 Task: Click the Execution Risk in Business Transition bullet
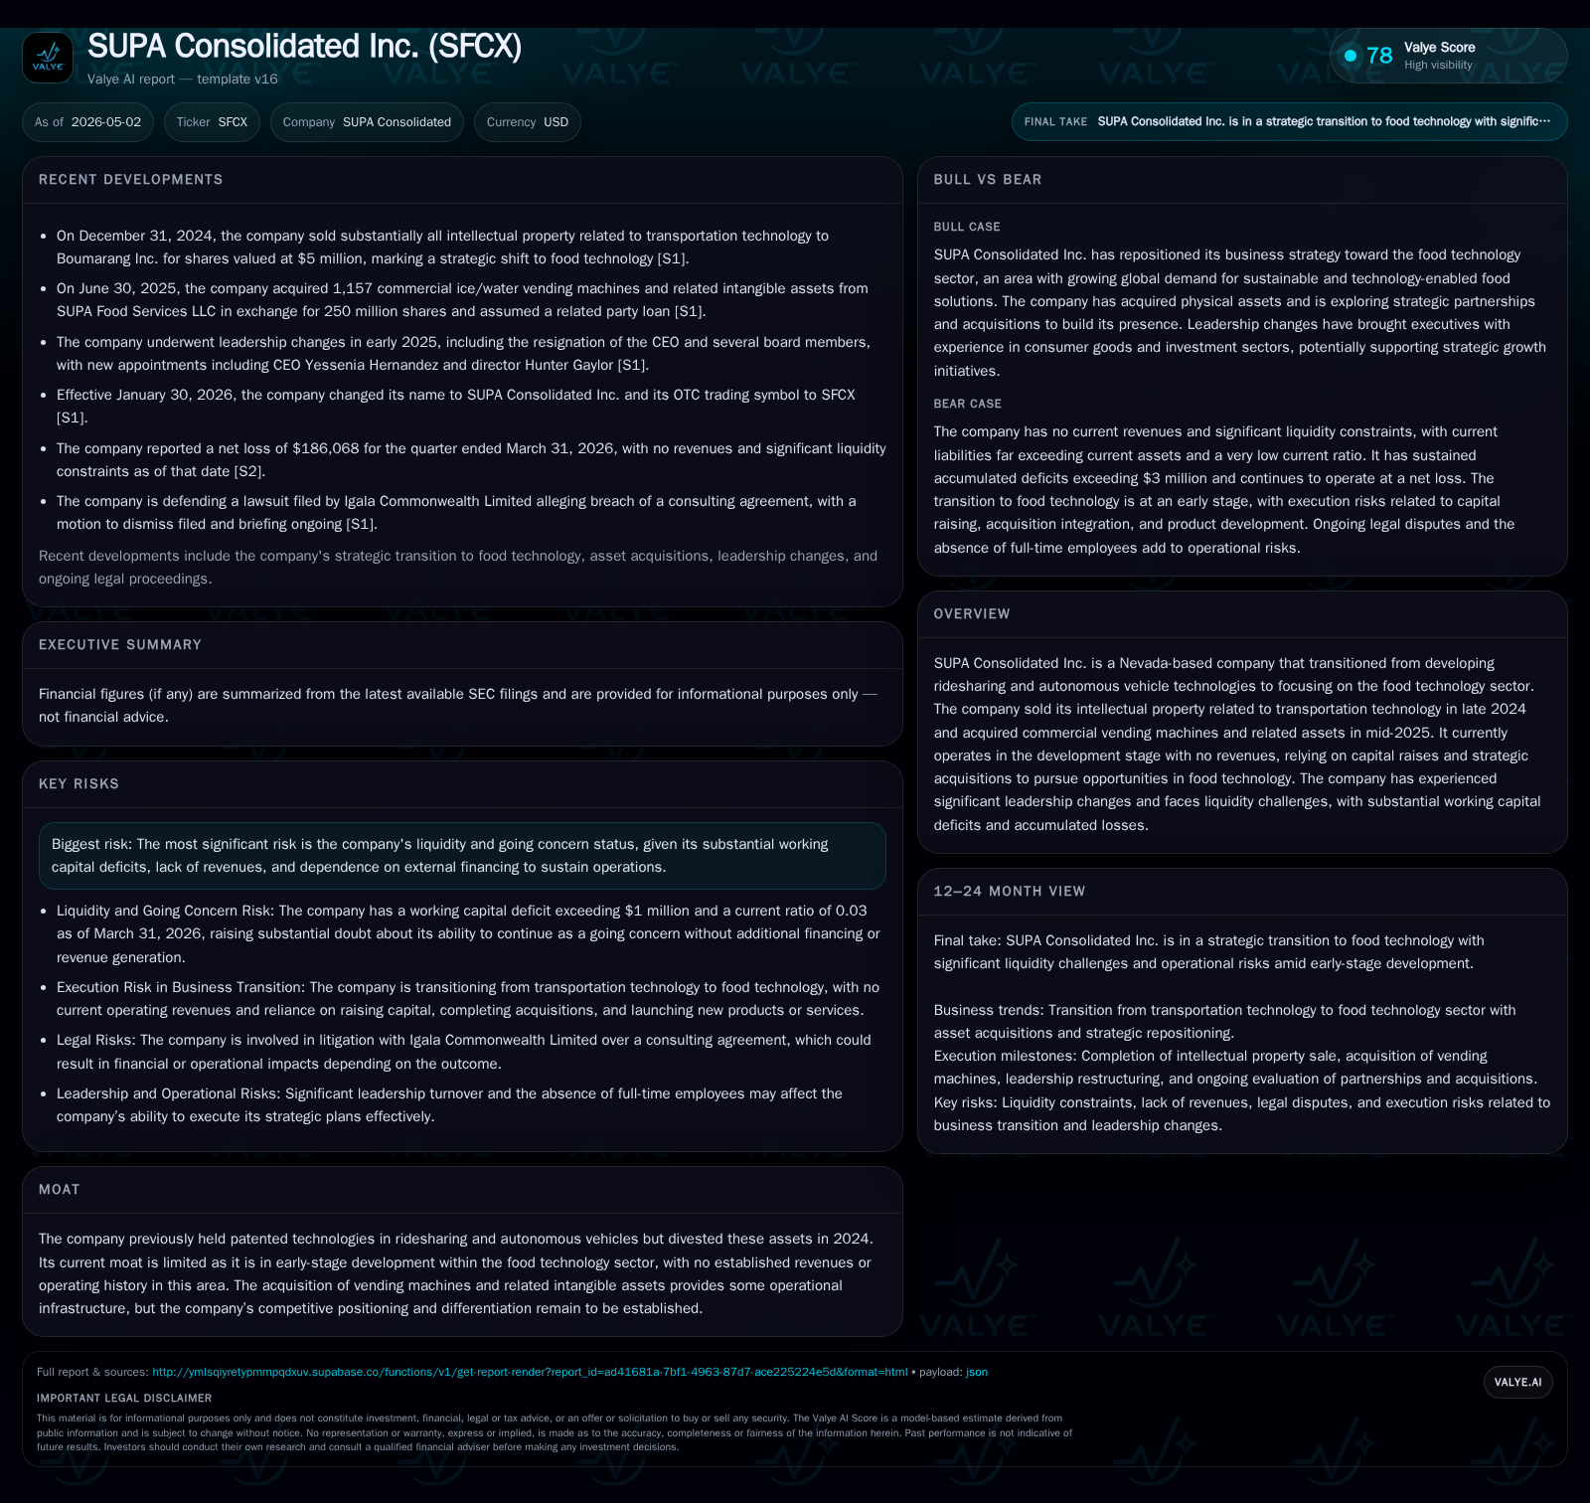click(x=468, y=999)
